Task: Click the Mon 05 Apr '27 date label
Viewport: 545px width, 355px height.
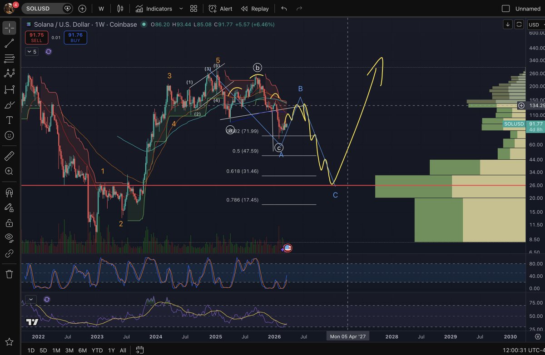Action: [x=348, y=336]
